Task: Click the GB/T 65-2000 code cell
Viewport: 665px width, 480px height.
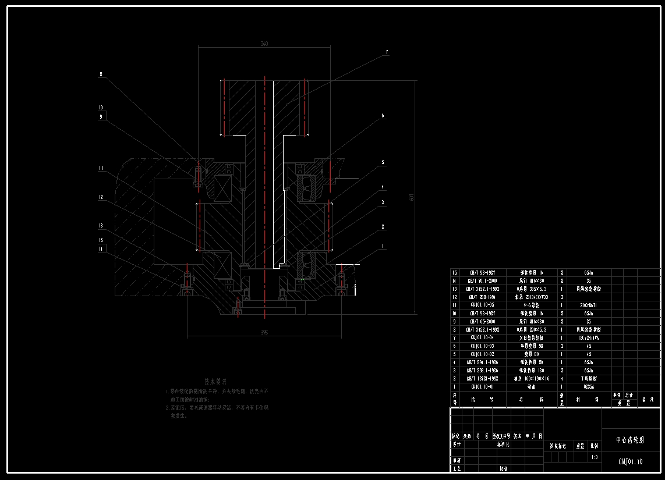Action: pyautogui.click(x=482, y=322)
